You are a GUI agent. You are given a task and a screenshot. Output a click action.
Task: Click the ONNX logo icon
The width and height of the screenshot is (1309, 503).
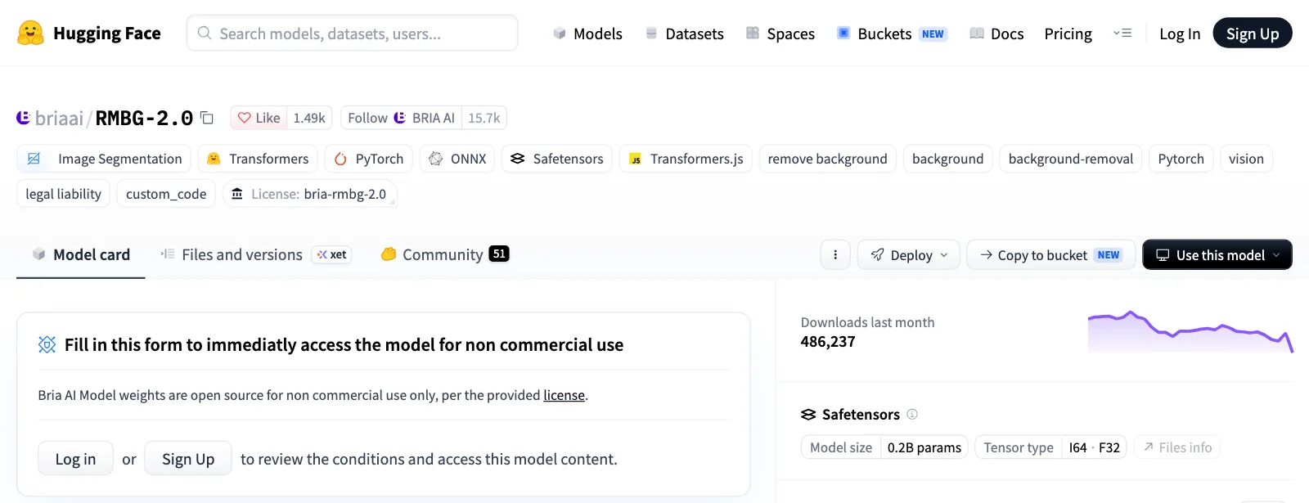(x=436, y=159)
